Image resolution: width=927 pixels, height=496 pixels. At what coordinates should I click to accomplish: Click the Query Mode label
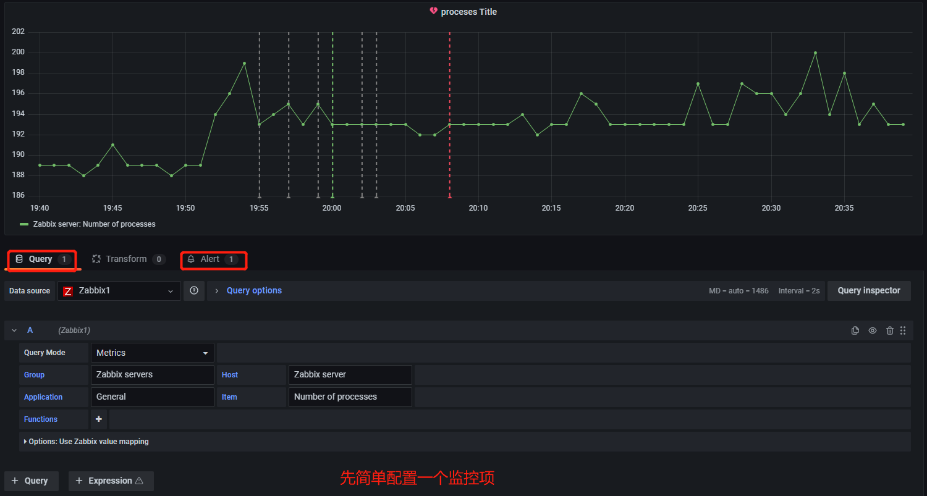point(44,353)
